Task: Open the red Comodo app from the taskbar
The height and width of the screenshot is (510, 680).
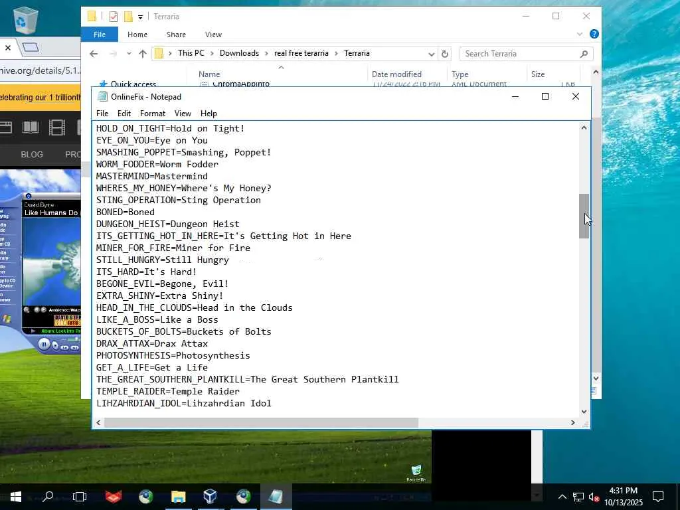Action: tap(113, 497)
